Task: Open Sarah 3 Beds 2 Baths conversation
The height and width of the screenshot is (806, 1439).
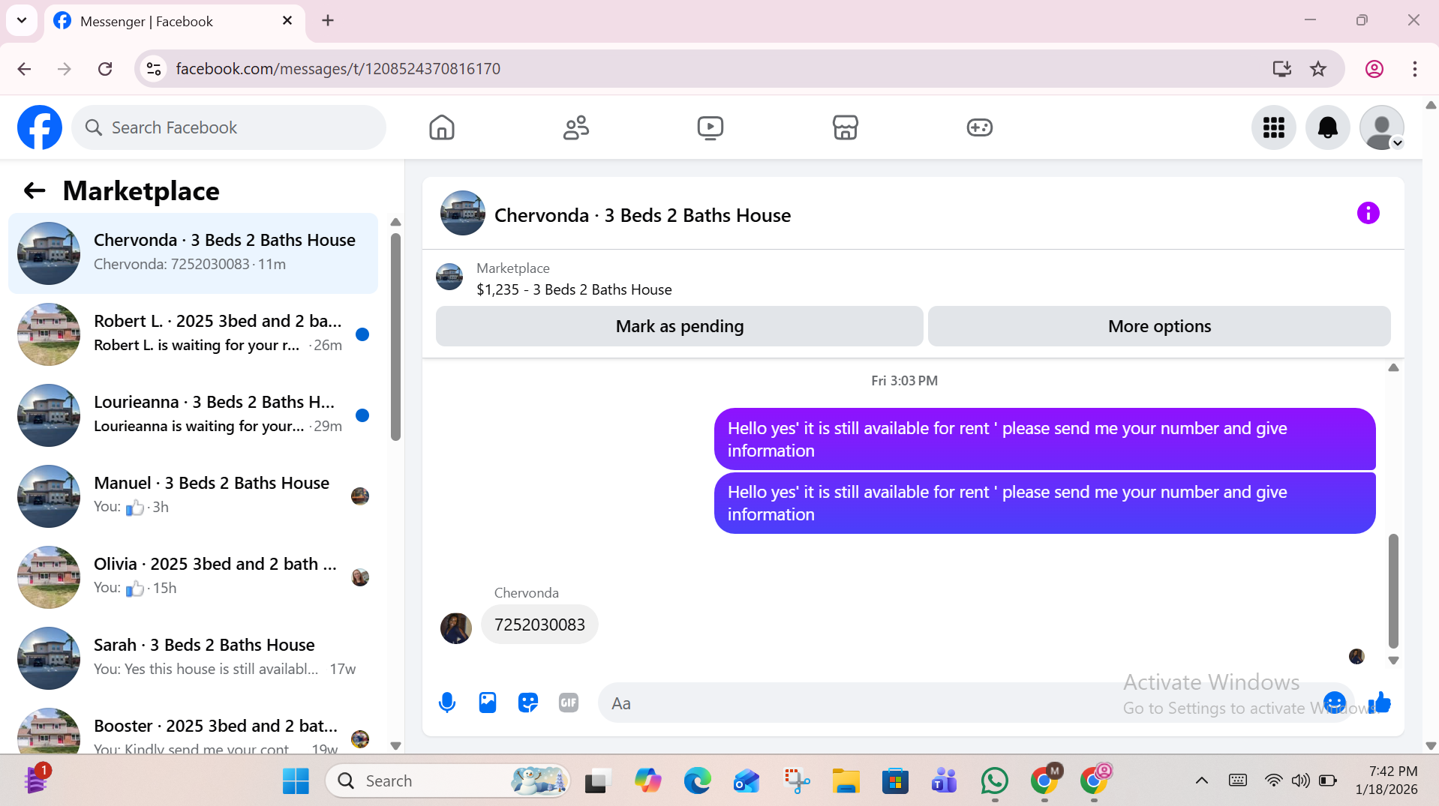Action: pos(194,658)
